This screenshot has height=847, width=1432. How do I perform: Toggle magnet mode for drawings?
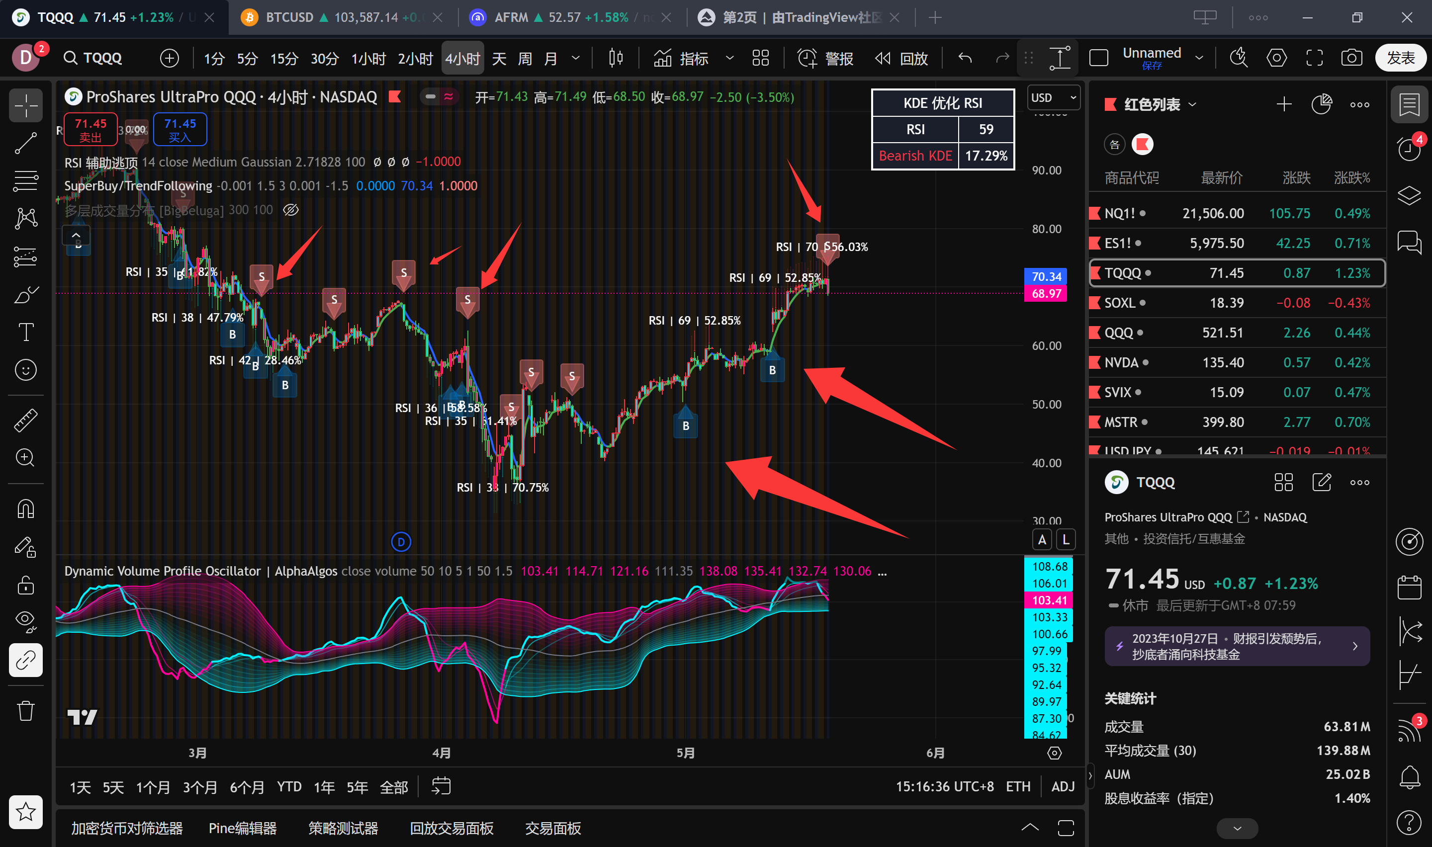click(26, 508)
